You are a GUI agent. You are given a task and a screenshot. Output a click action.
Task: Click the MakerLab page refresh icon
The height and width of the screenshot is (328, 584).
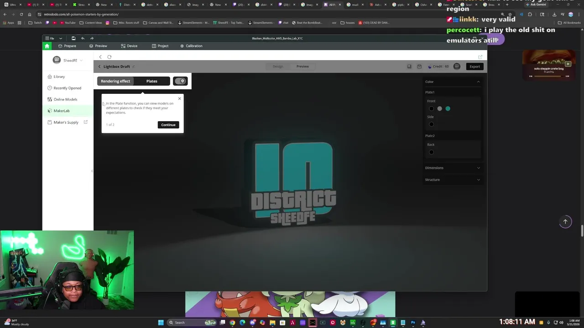click(109, 57)
